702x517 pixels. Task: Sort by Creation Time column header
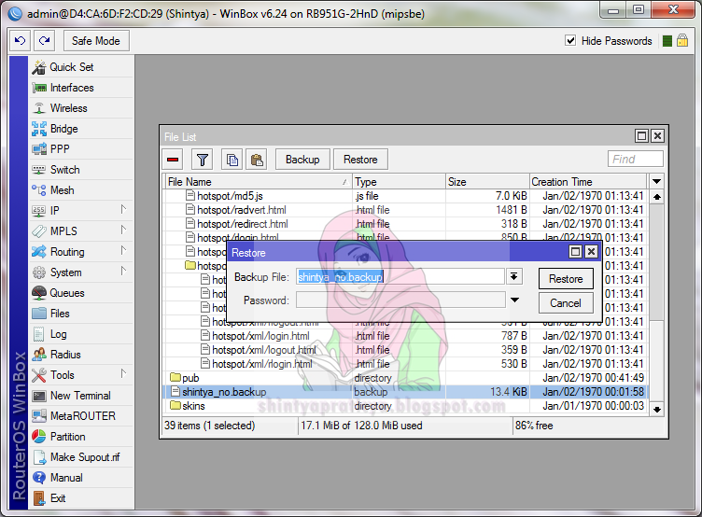(588, 182)
